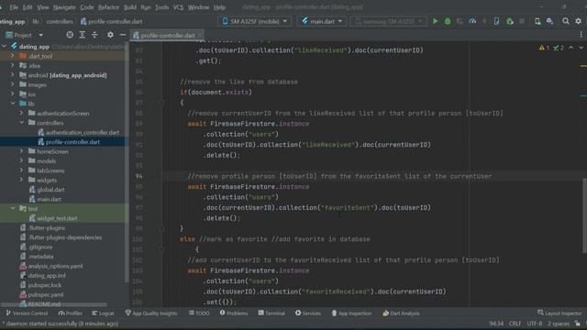The height and width of the screenshot is (330, 587).
Task: Click the editor vertical scrollbar
Action: coord(584,215)
